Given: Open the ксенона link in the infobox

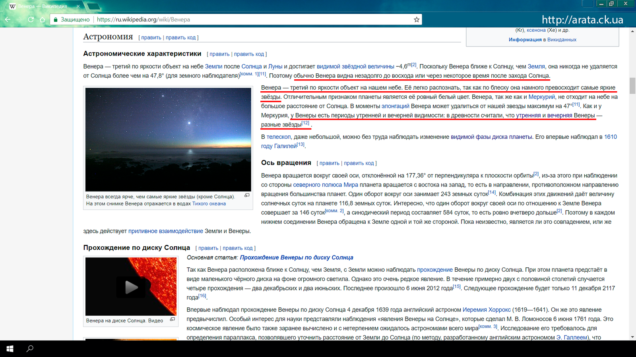Looking at the screenshot, I should click(536, 30).
